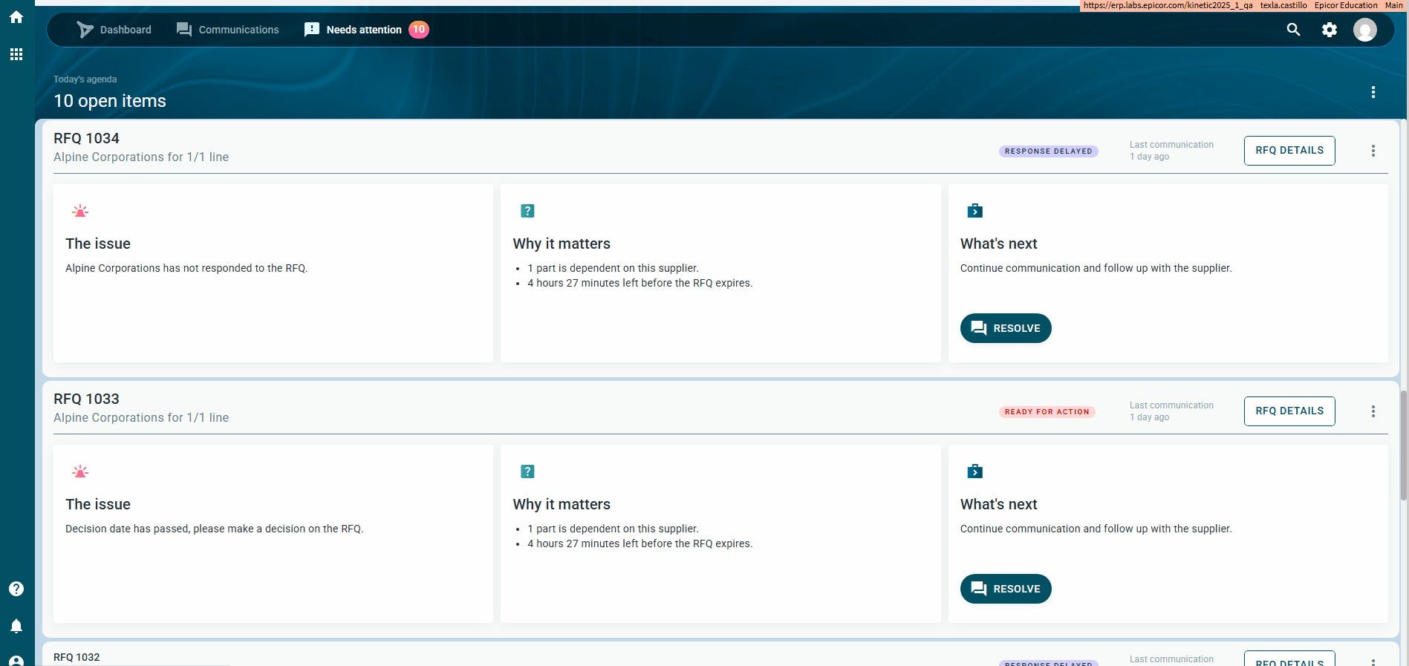Open the apps grid launcher icon
1409x666 pixels.
click(x=16, y=54)
